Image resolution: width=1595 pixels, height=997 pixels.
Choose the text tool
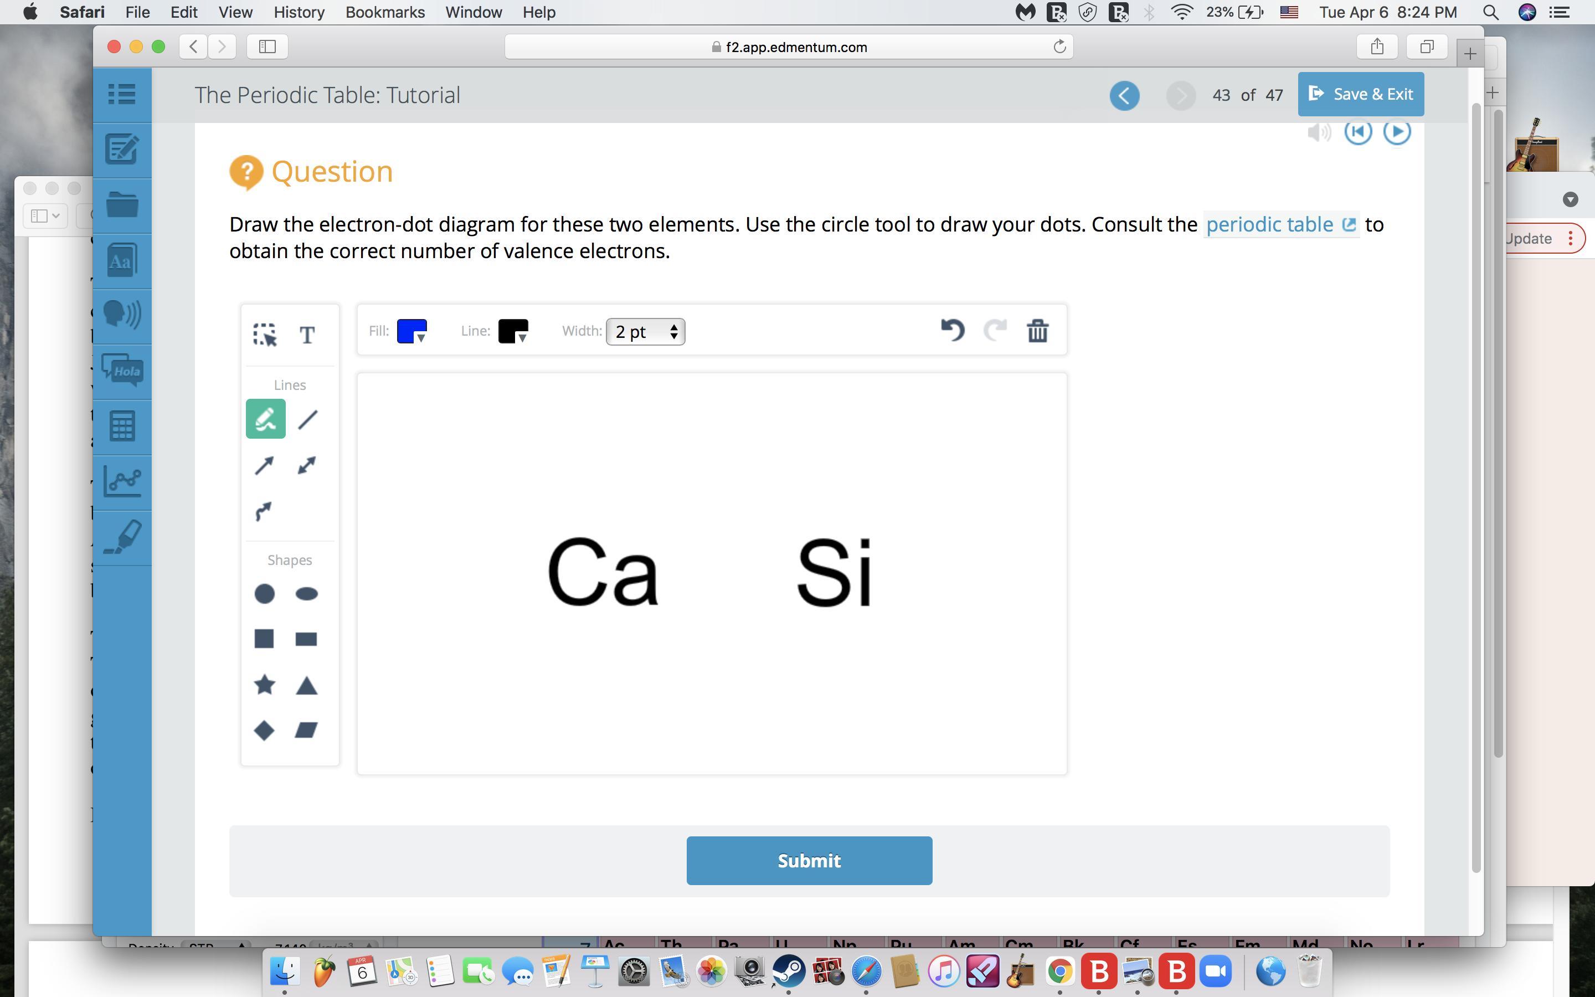click(307, 335)
